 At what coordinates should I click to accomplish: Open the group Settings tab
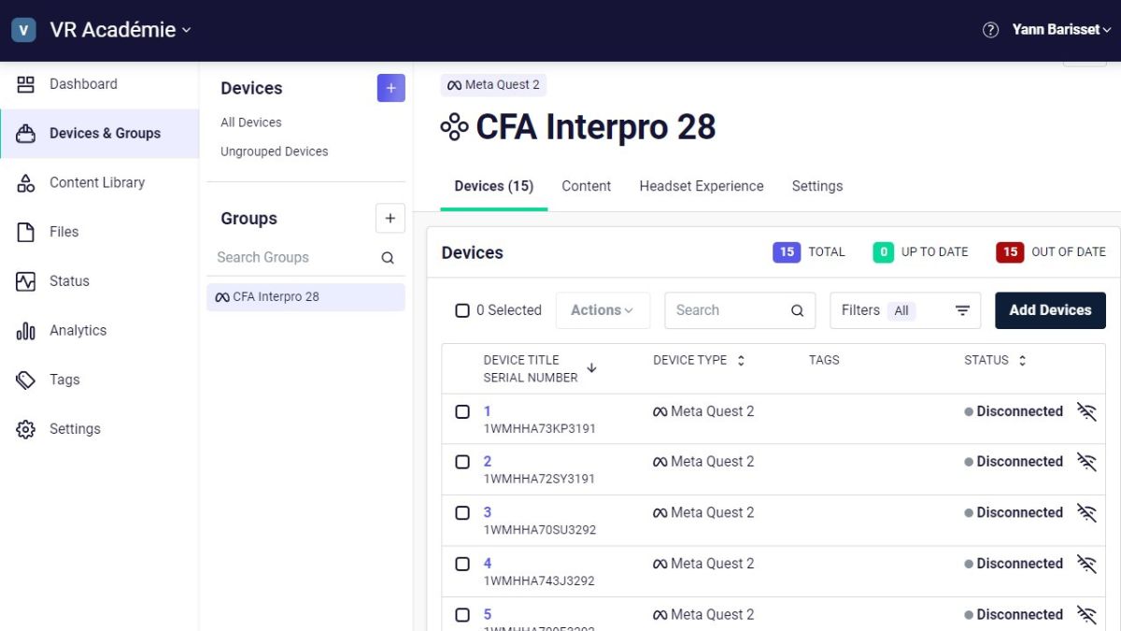click(x=817, y=186)
